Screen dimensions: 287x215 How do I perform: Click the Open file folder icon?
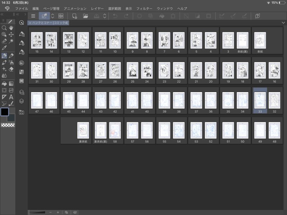point(85,16)
